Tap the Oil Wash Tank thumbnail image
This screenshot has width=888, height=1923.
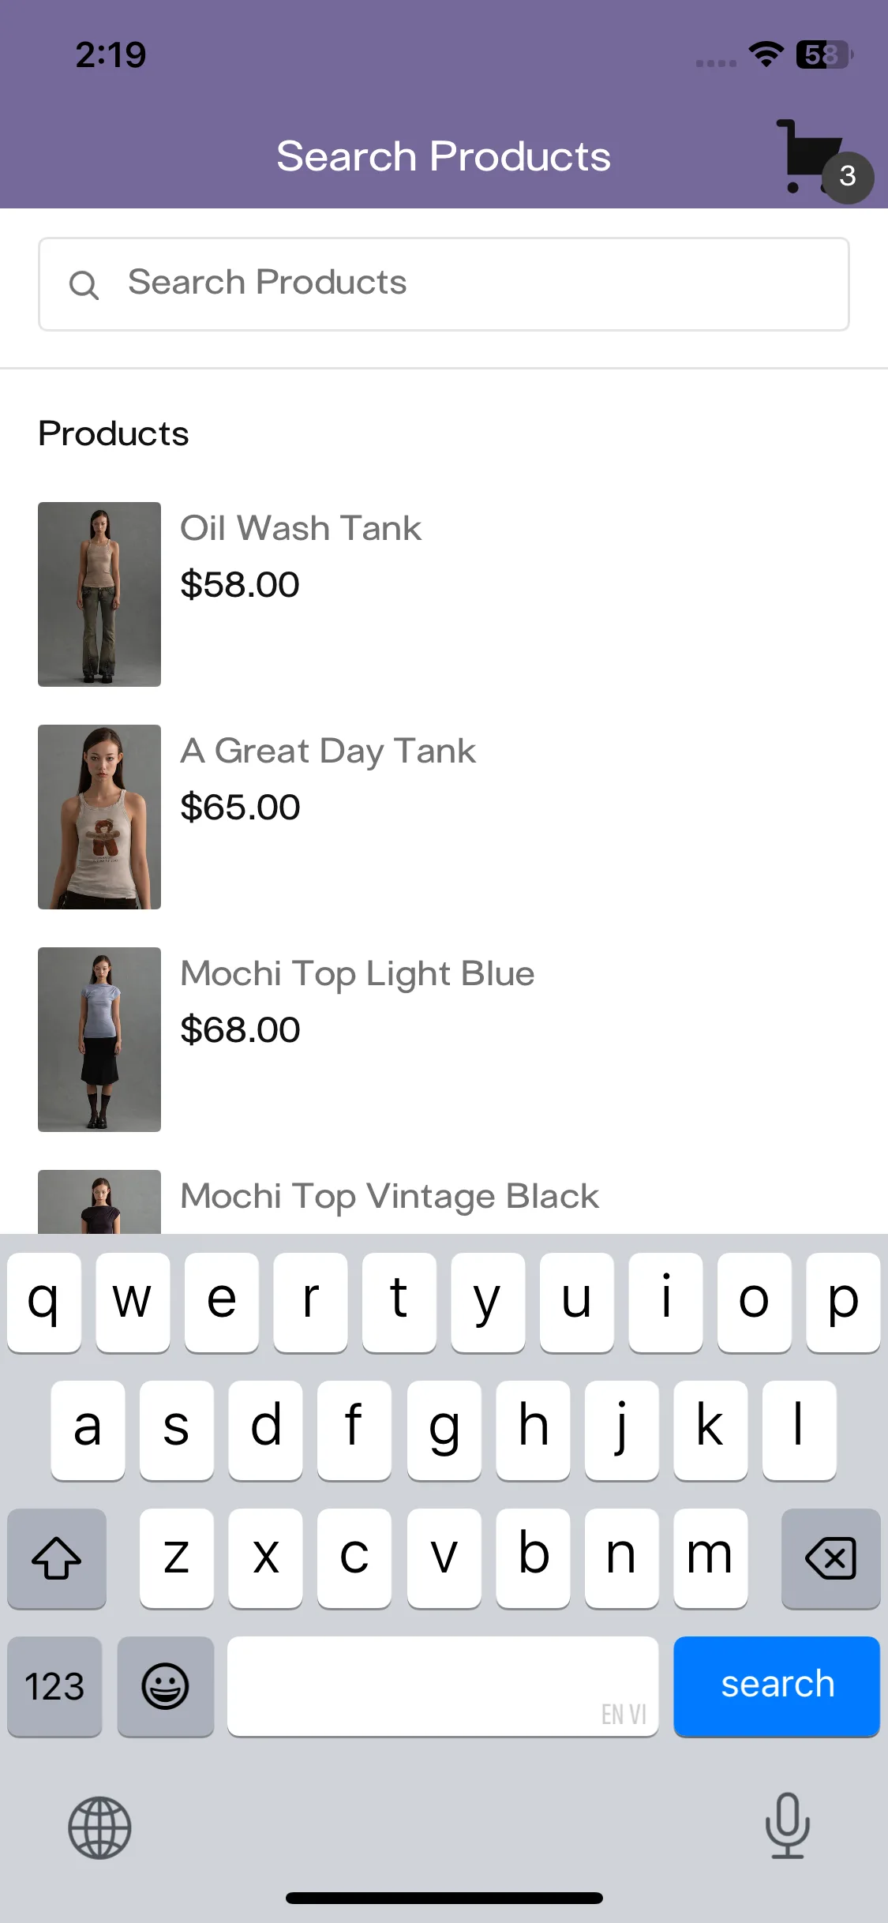[99, 594]
